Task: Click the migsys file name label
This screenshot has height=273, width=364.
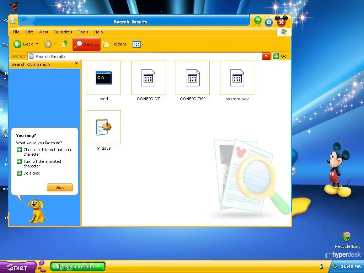Action: point(104,148)
